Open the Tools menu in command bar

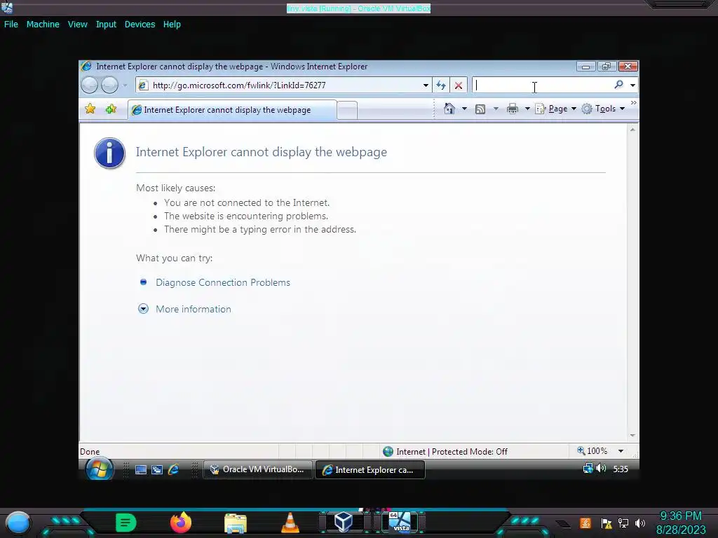(x=603, y=109)
